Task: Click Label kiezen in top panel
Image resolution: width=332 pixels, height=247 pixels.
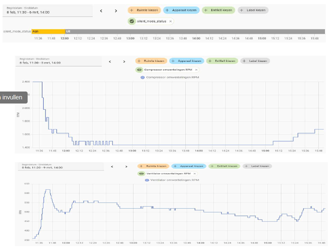Action: pos(253,10)
